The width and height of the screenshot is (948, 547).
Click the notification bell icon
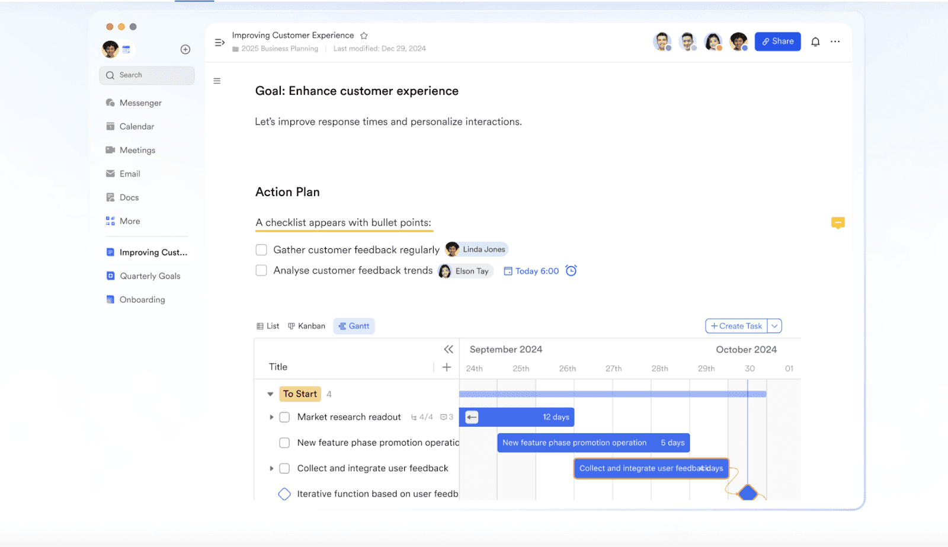(815, 41)
